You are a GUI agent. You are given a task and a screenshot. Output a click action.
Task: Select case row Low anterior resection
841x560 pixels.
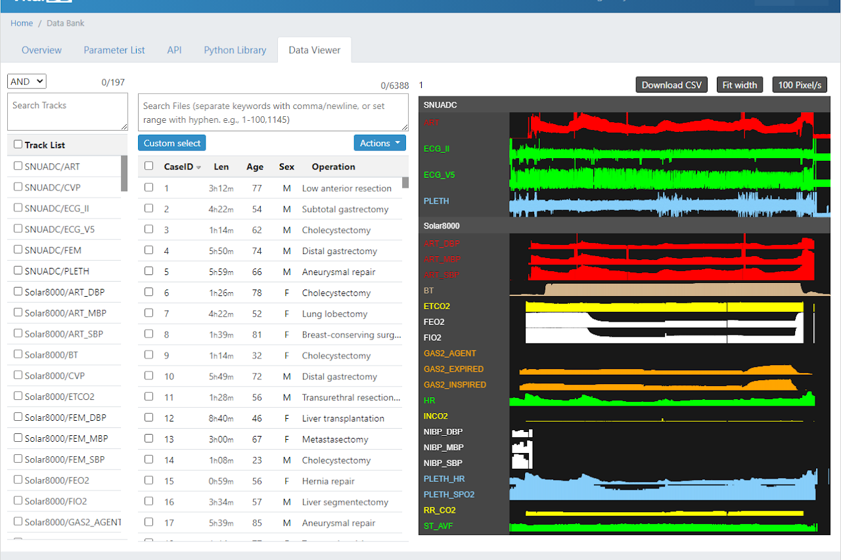pos(270,188)
